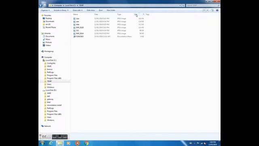
Task: Open the Include in library dropdown
Action: coord(61,10)
